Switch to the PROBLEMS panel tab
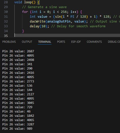This screenshot has height=133, width=120. (x=9, y=42)
